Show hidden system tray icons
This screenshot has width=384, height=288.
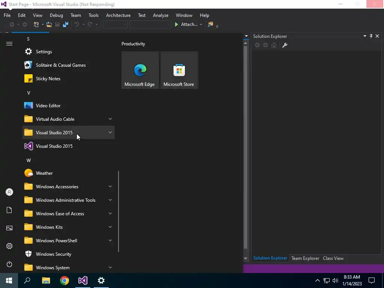[x=317, y=280]
